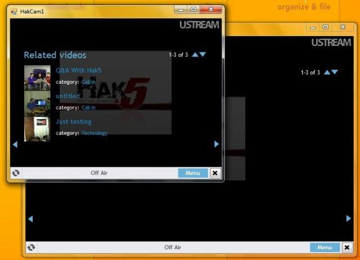Close the back window from title bar

[x=343, y=28]
